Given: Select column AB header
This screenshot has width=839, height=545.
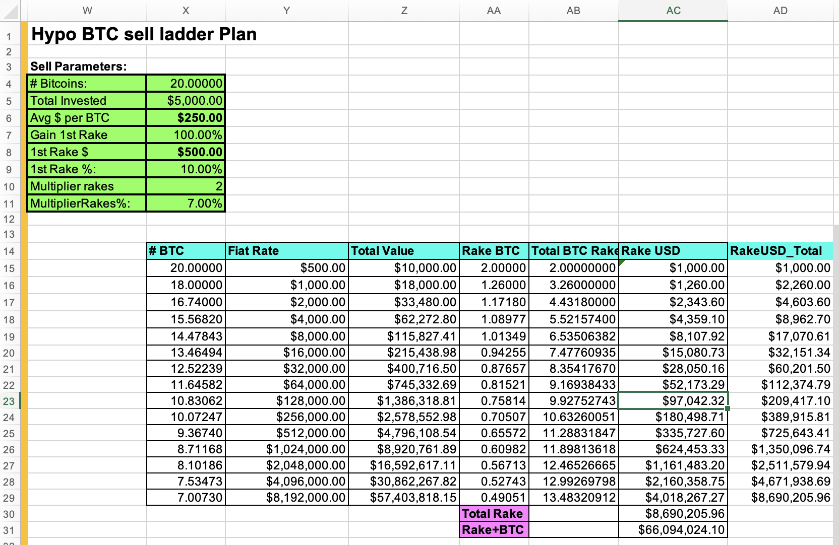Looking at the screenshot, I should pyautogui.click(x=574, y=11).
